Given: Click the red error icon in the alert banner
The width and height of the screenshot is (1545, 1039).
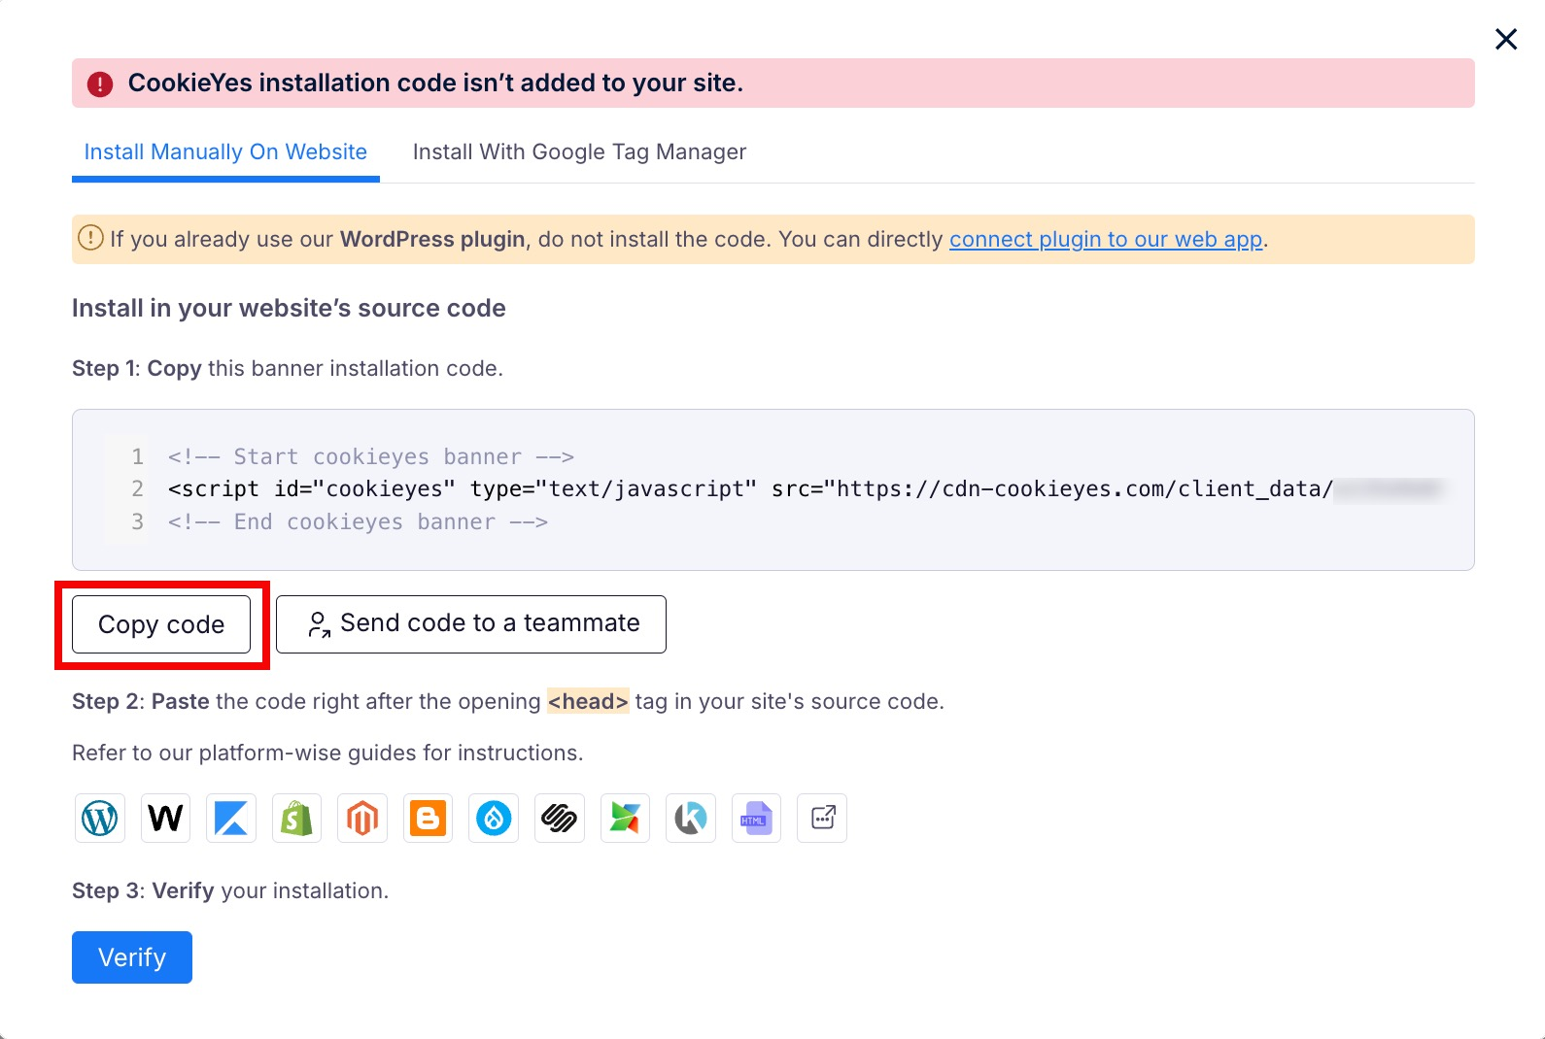Looking at the screenshot, I should tap(100, 84).
